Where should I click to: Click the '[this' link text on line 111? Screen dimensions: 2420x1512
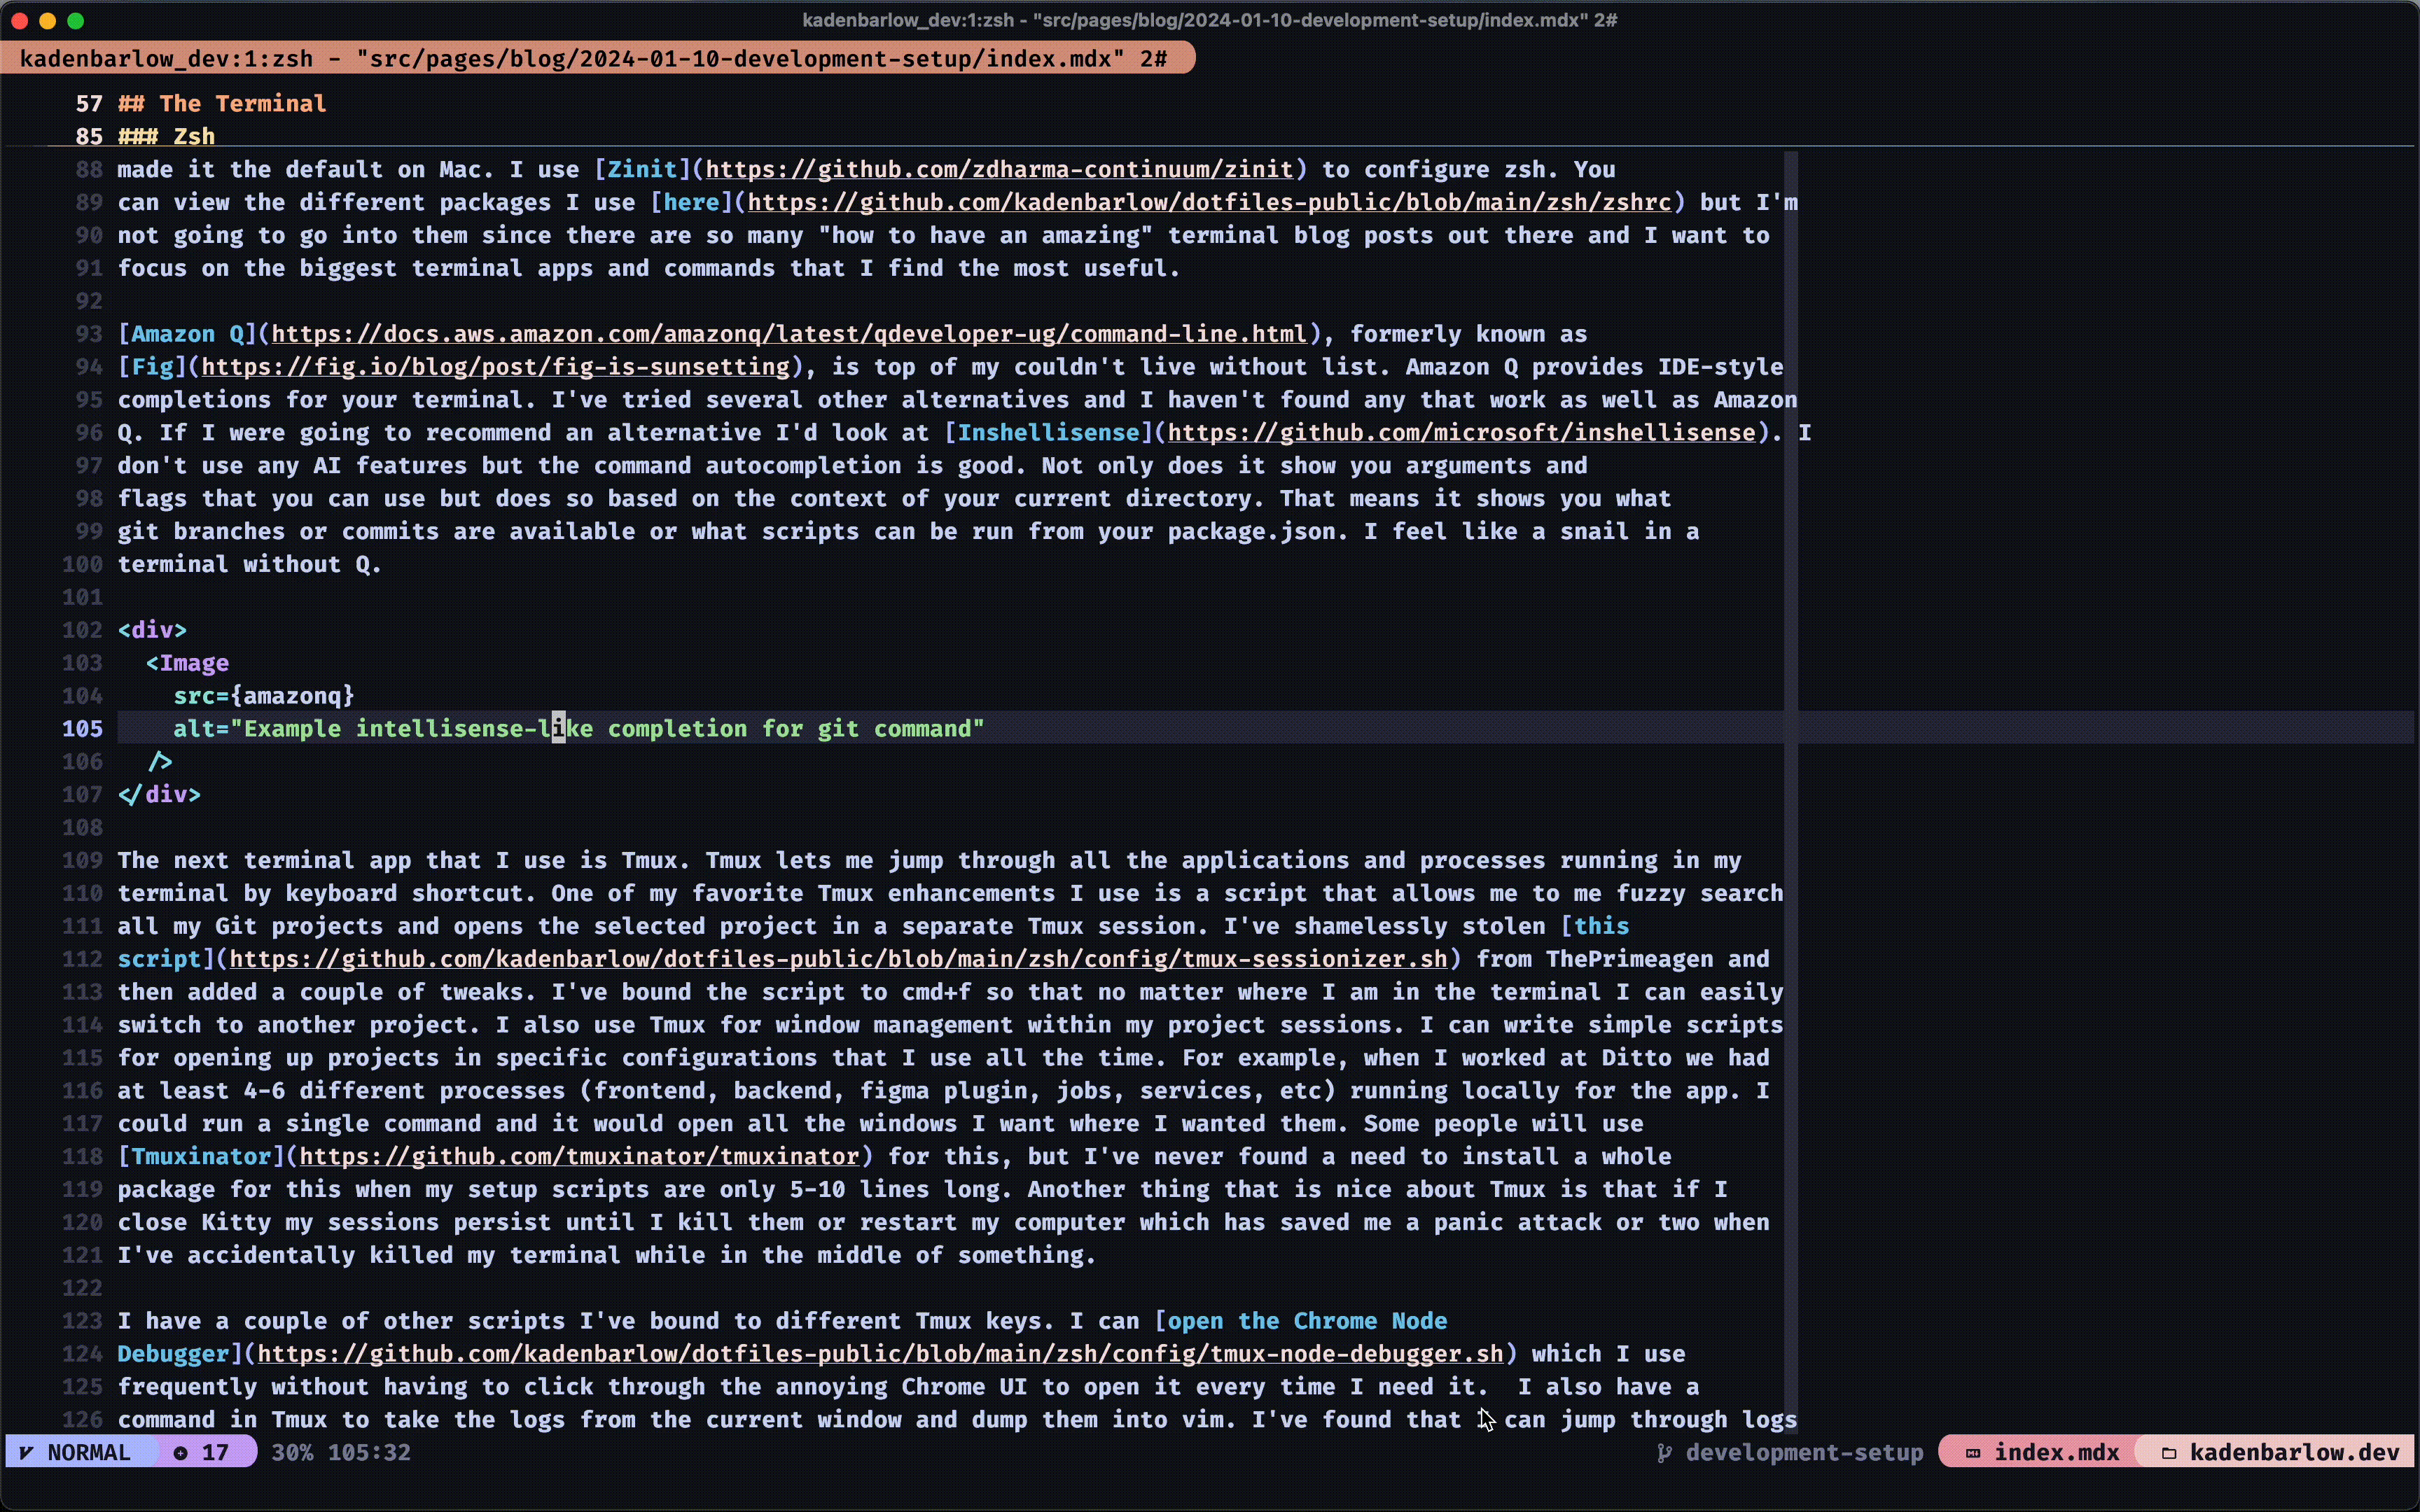[x=1595, y=926]
